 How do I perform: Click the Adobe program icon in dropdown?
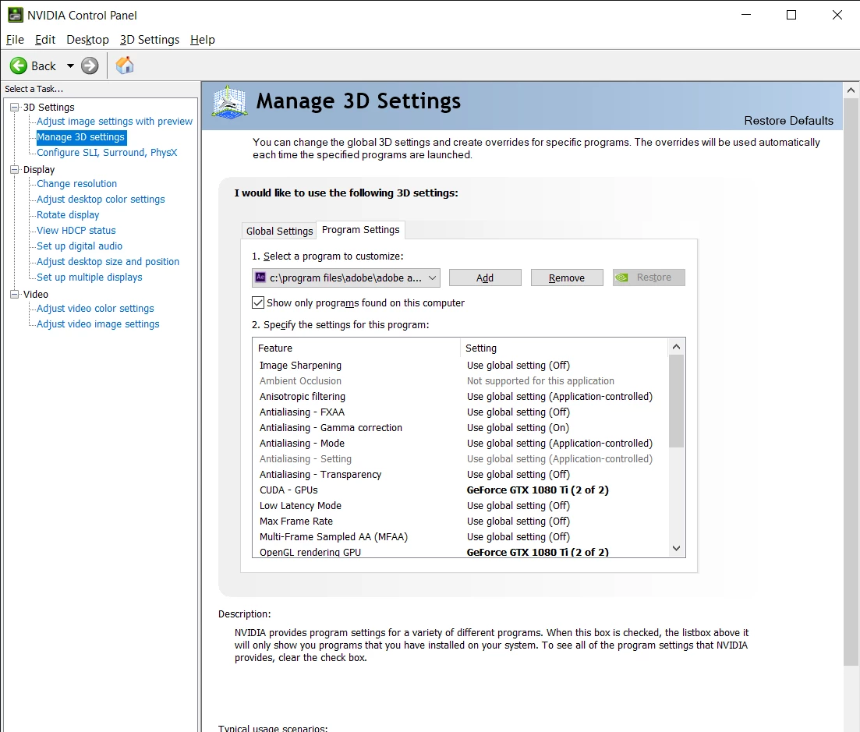pyautogui.click(x=261, y=278)
